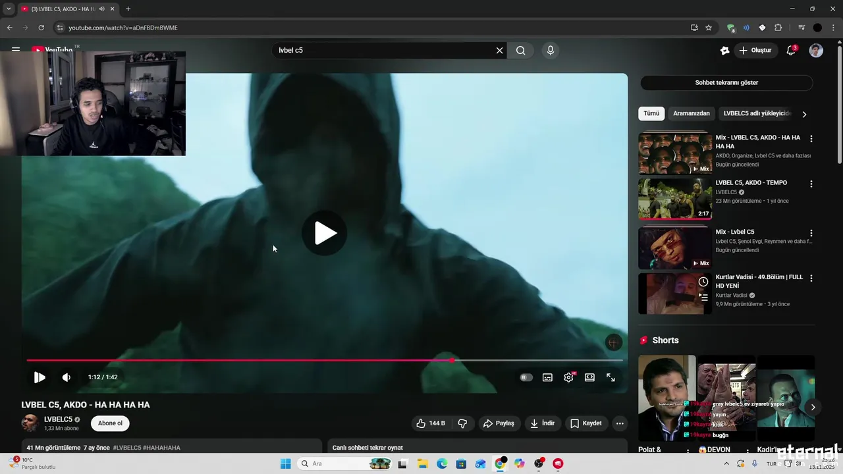Open Microsoft Edge from the taskbar
This screenshot has height=474, width=843.
(x=442, y=463)
